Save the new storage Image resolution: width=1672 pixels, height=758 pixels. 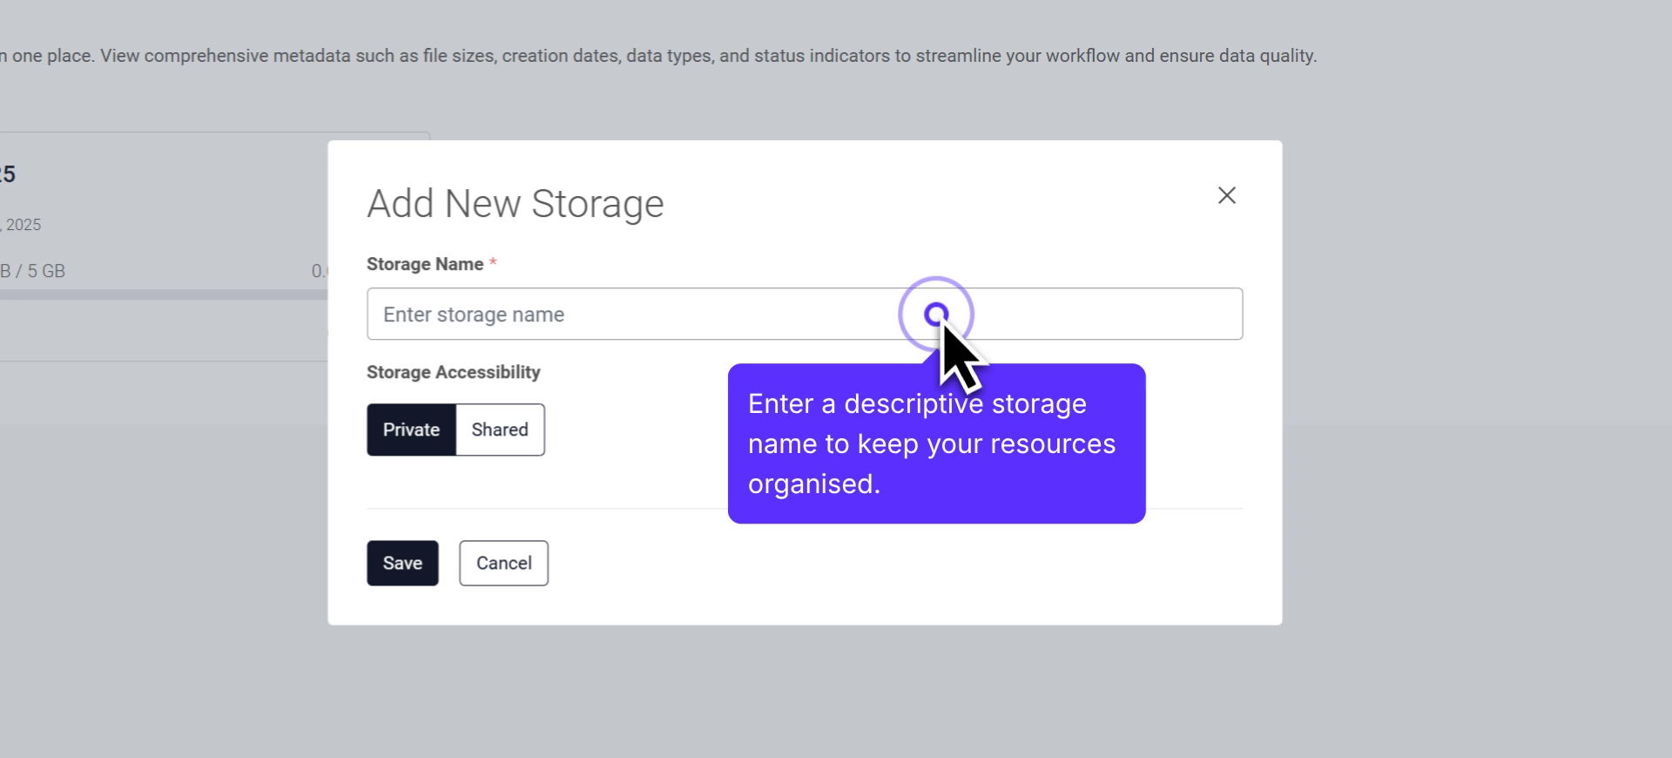(402, 563)
